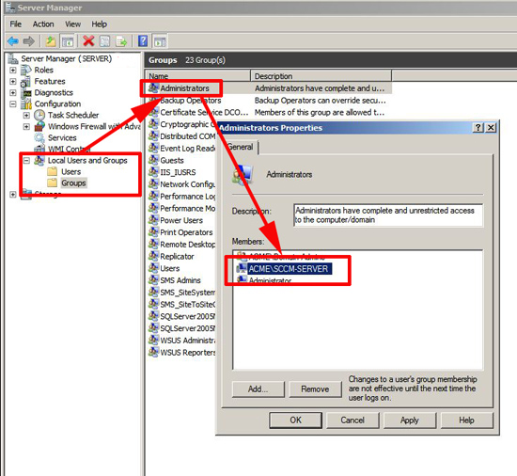
Task: Click the IIS_IUSRS group icon
Action: (153, 172)
